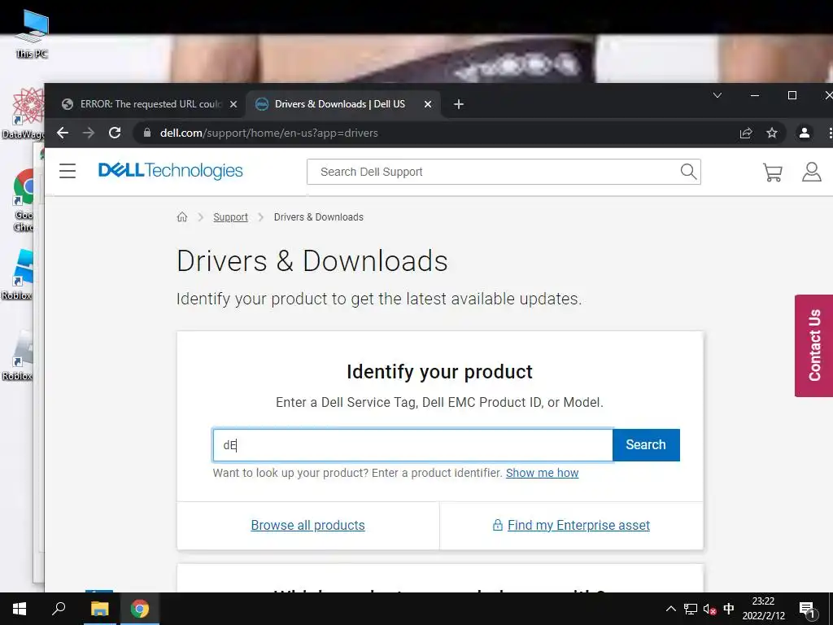Open the Chrome profile icon

point(805,133)
